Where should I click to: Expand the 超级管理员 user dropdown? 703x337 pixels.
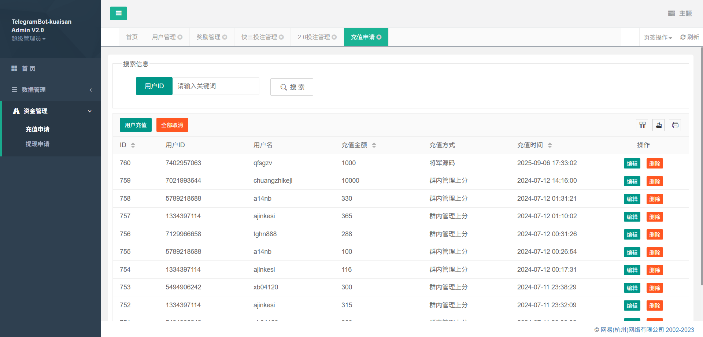click(29, 39)
